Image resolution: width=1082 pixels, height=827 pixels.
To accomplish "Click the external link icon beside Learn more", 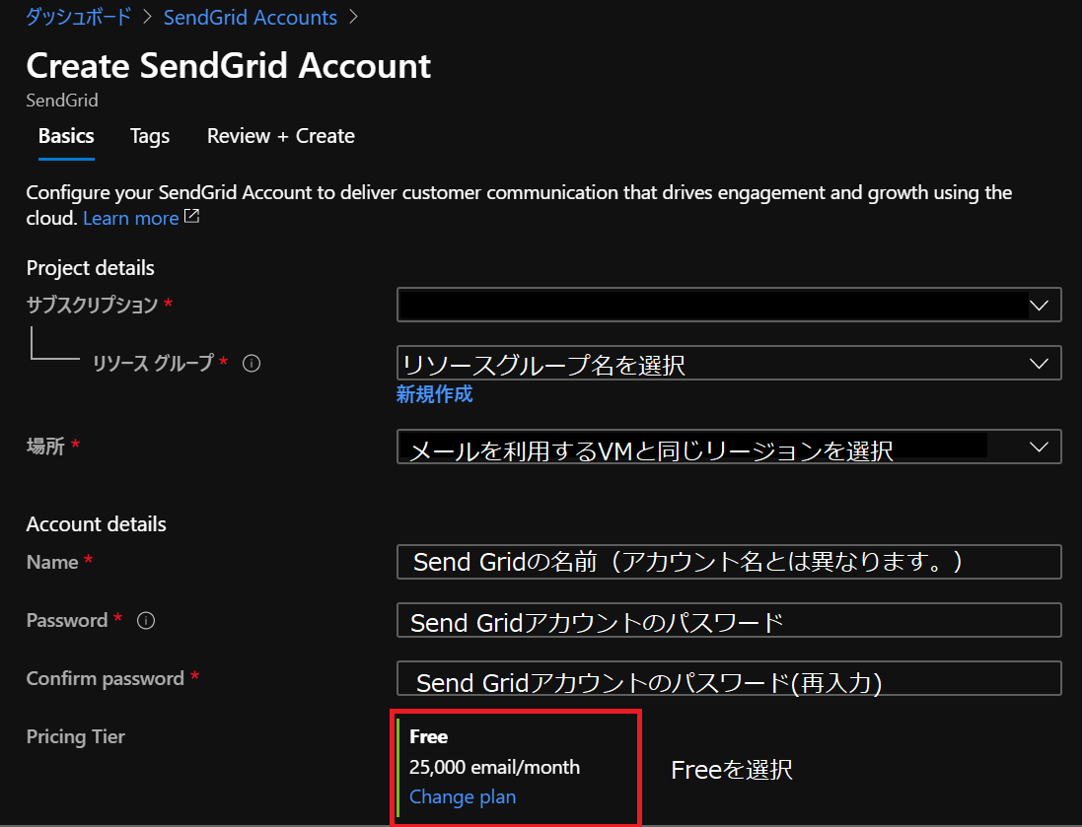I will pyautogui.click(x=191, y=217).
